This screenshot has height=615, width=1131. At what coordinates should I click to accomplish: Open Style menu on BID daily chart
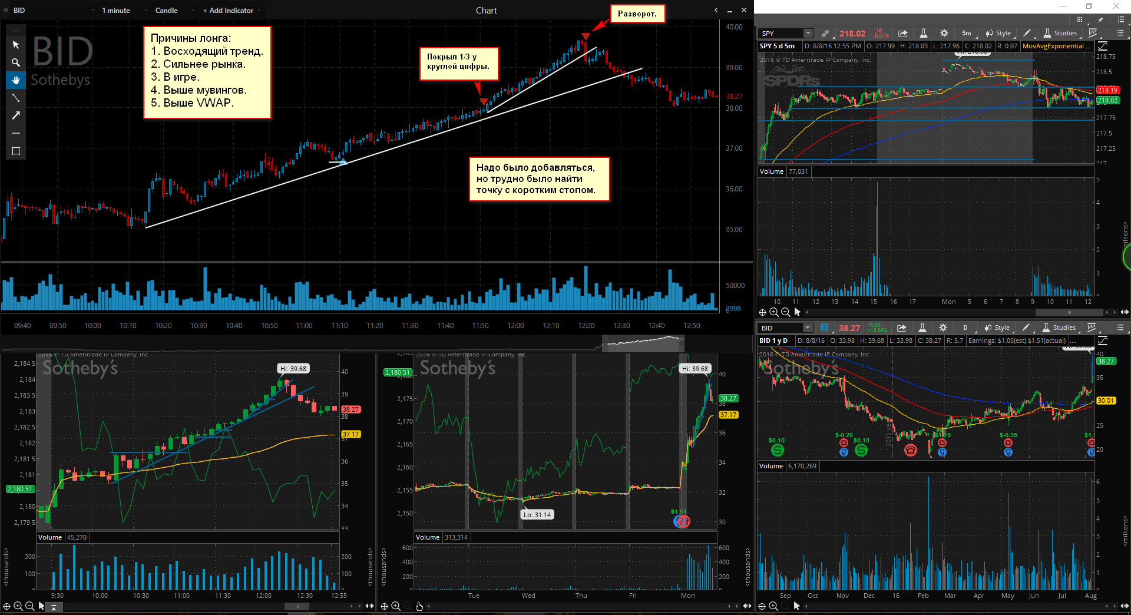pos(997,328)
